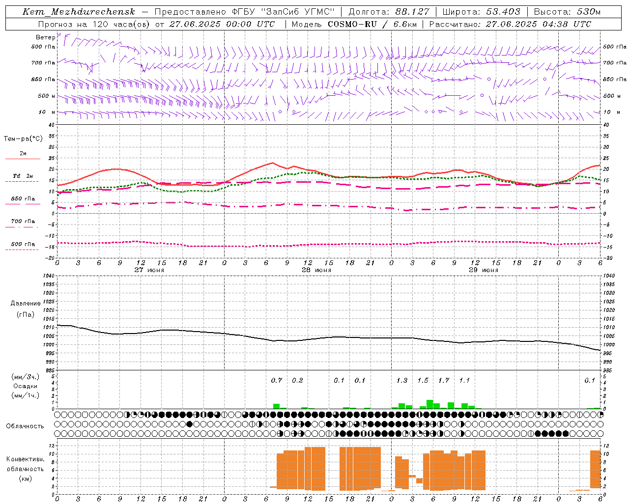Select the text Предоставлено ФГБУ "ЗапСиб УГМС"
Screen dimensions: 629x503
click(x=245, y=12)
